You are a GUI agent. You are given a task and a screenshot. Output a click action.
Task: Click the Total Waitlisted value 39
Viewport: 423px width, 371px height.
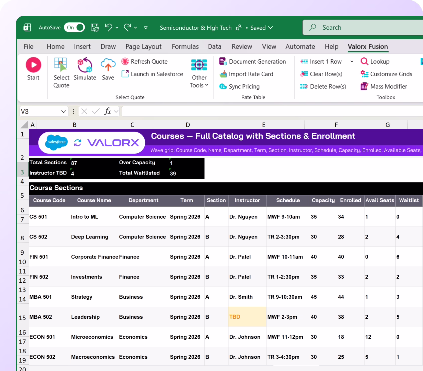pos(173,173)
